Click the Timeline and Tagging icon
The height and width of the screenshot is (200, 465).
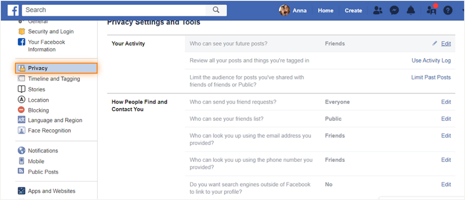point(22,78)
